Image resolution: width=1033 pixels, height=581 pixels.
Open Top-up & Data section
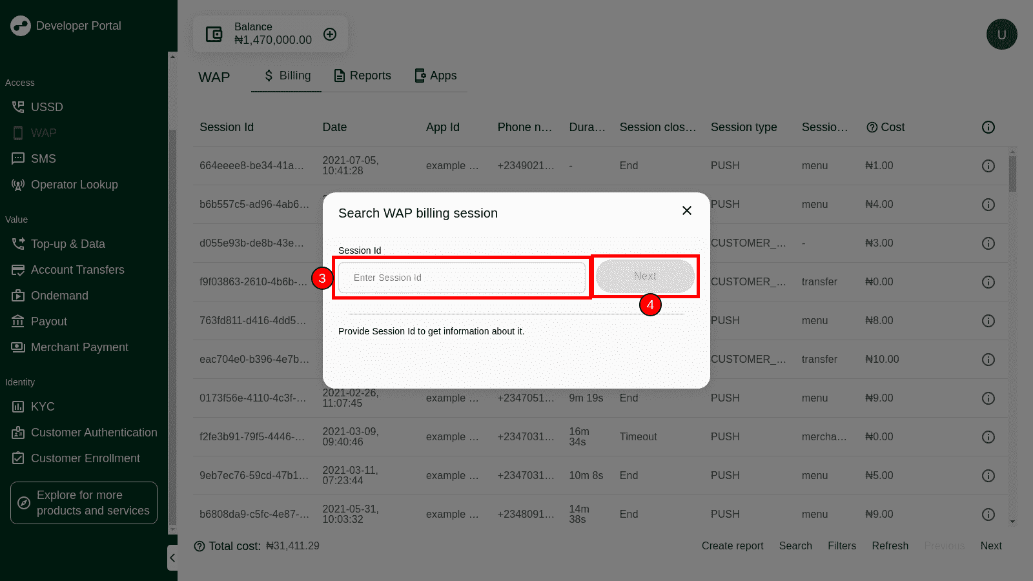click(x=67, y=244)
